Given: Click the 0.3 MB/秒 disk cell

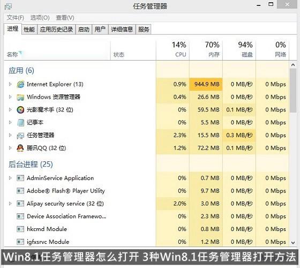Looking at the screenshot, I should tap(239, 135).
